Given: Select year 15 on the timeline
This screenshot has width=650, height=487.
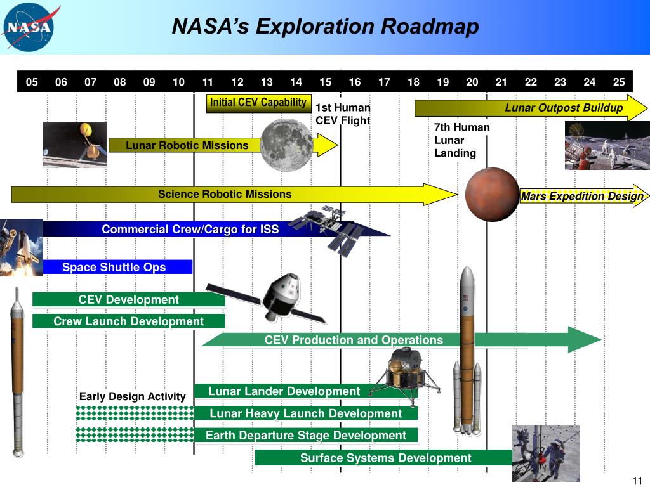Looking at the screenshot, I should 326,82.
